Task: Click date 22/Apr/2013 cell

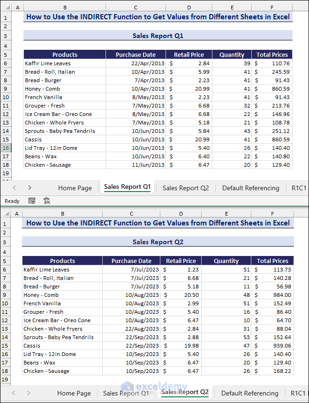Action: point(136,63)
